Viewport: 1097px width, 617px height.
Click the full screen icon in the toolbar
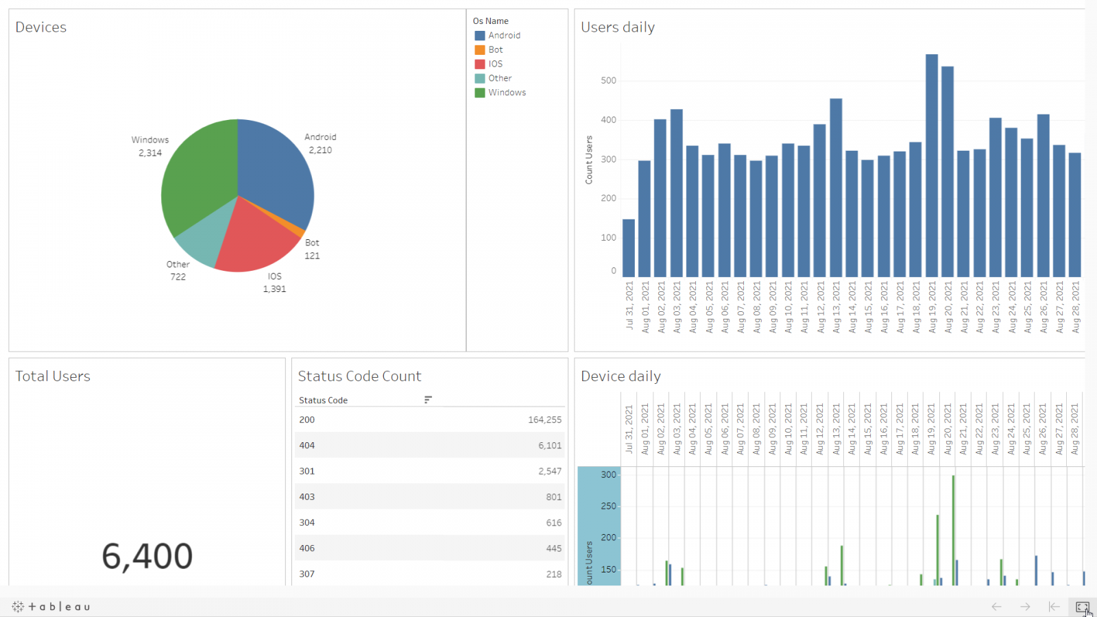click(x=1082, y=607)
